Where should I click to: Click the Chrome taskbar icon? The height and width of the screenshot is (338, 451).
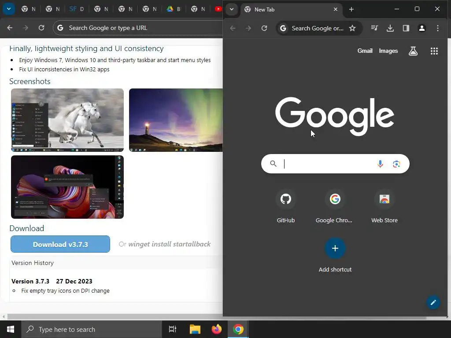click(x=238, y=329)
